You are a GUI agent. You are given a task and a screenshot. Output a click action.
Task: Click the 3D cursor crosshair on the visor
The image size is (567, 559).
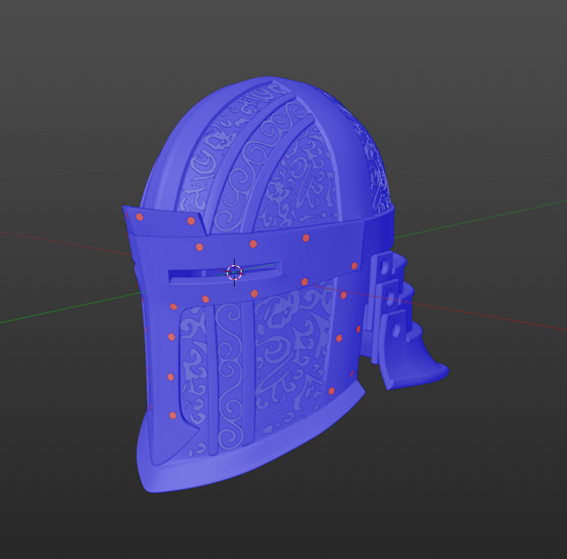pos(234,272)
